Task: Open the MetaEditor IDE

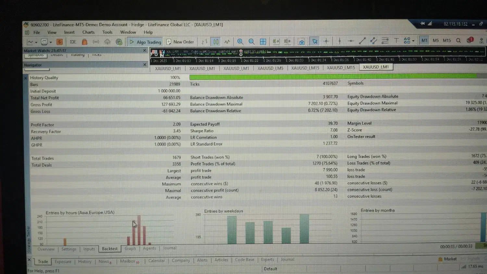Action: click(x=73, y=42)
